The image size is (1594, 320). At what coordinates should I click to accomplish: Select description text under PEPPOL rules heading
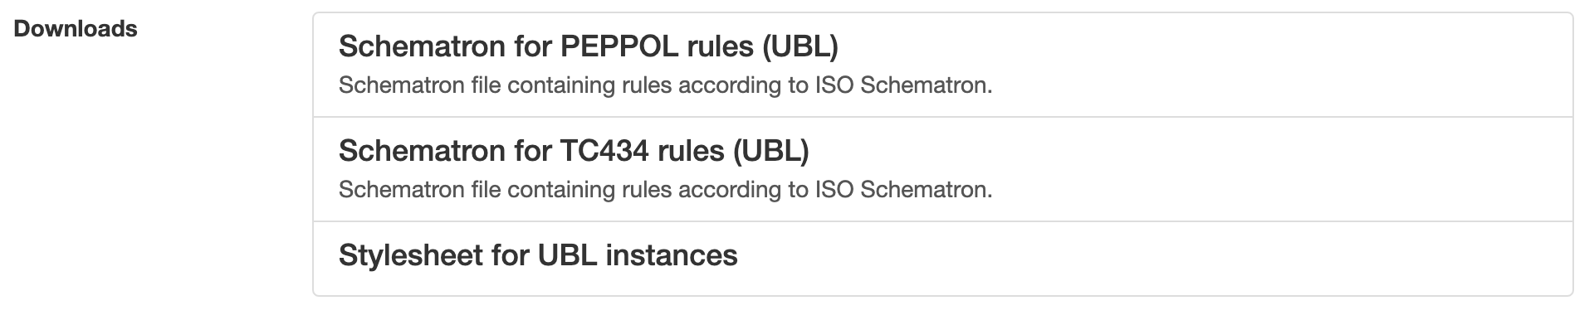coord(665,85)
